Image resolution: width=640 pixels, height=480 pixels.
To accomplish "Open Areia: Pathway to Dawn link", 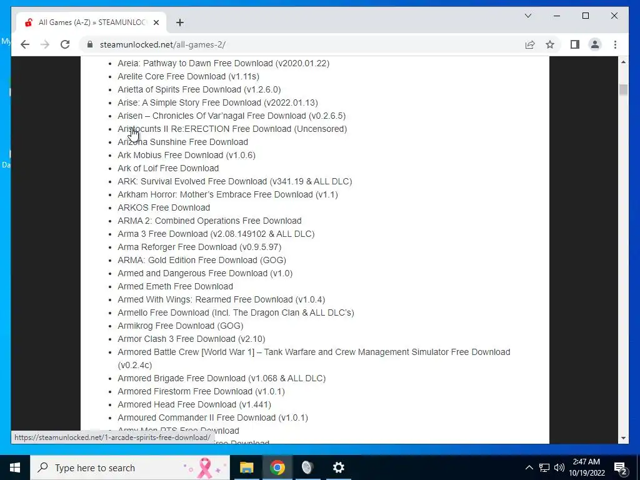I will [x=223, y=63].
